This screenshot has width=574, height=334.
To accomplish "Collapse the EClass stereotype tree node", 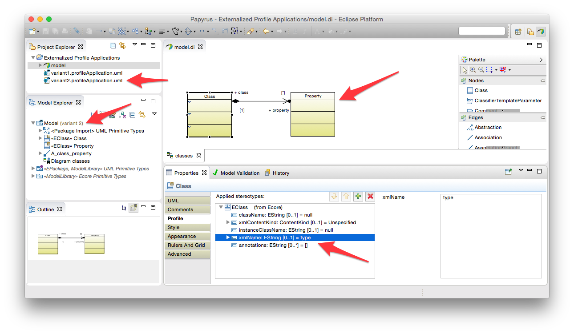I will (221, 207).
